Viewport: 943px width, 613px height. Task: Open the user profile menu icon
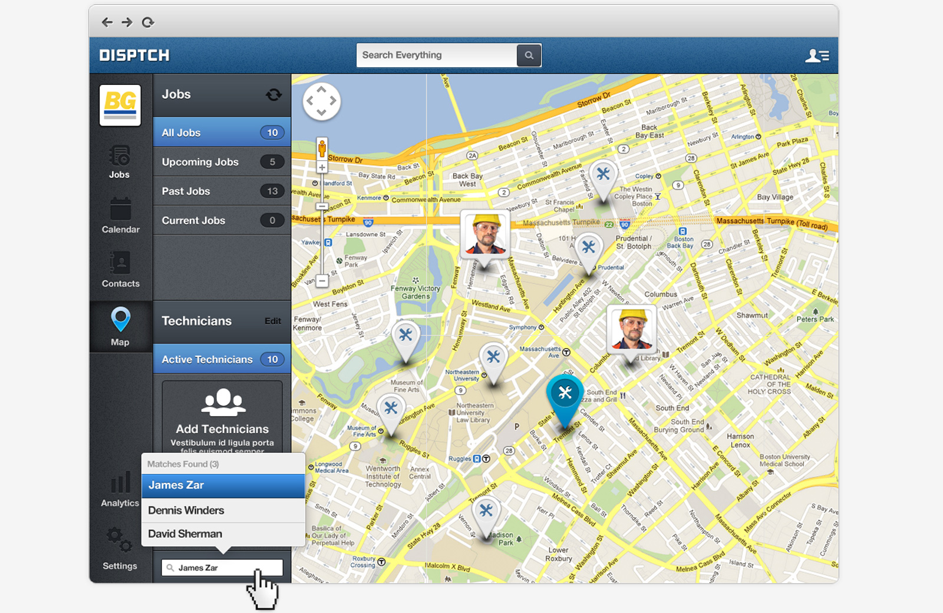(817, 56)
